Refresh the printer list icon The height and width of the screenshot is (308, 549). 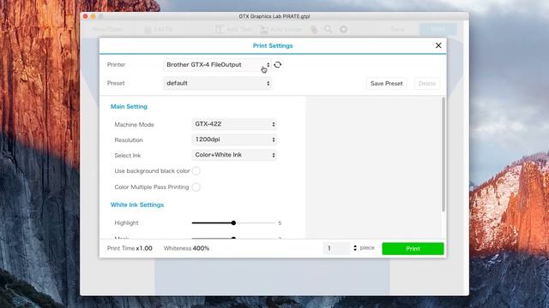pyautogui.click(x=278, y=65)
